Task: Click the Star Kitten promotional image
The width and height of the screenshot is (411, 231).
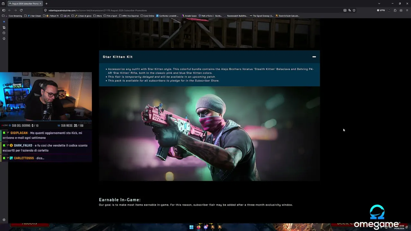Action: coord(209,134)
